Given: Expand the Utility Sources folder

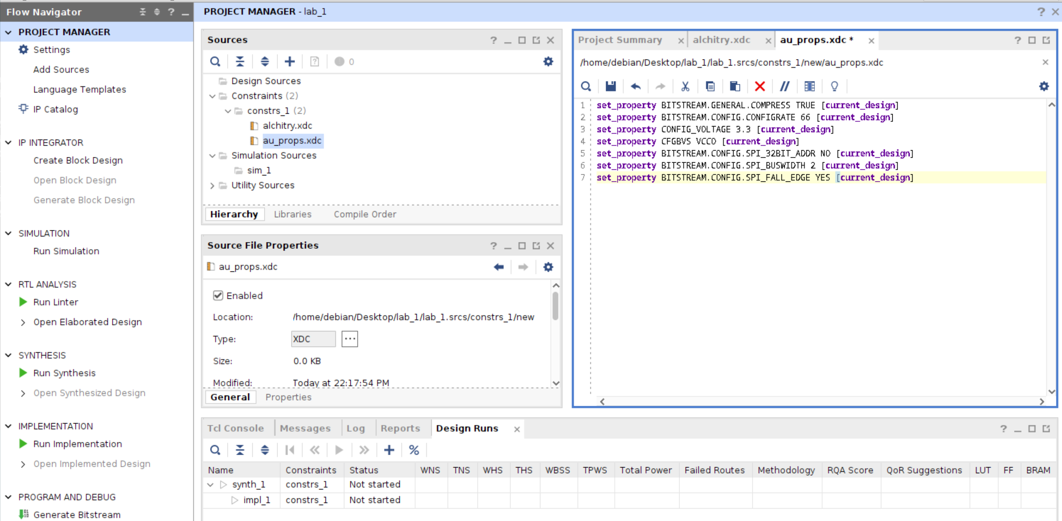Looking at the screenshot, I should 212,186.
